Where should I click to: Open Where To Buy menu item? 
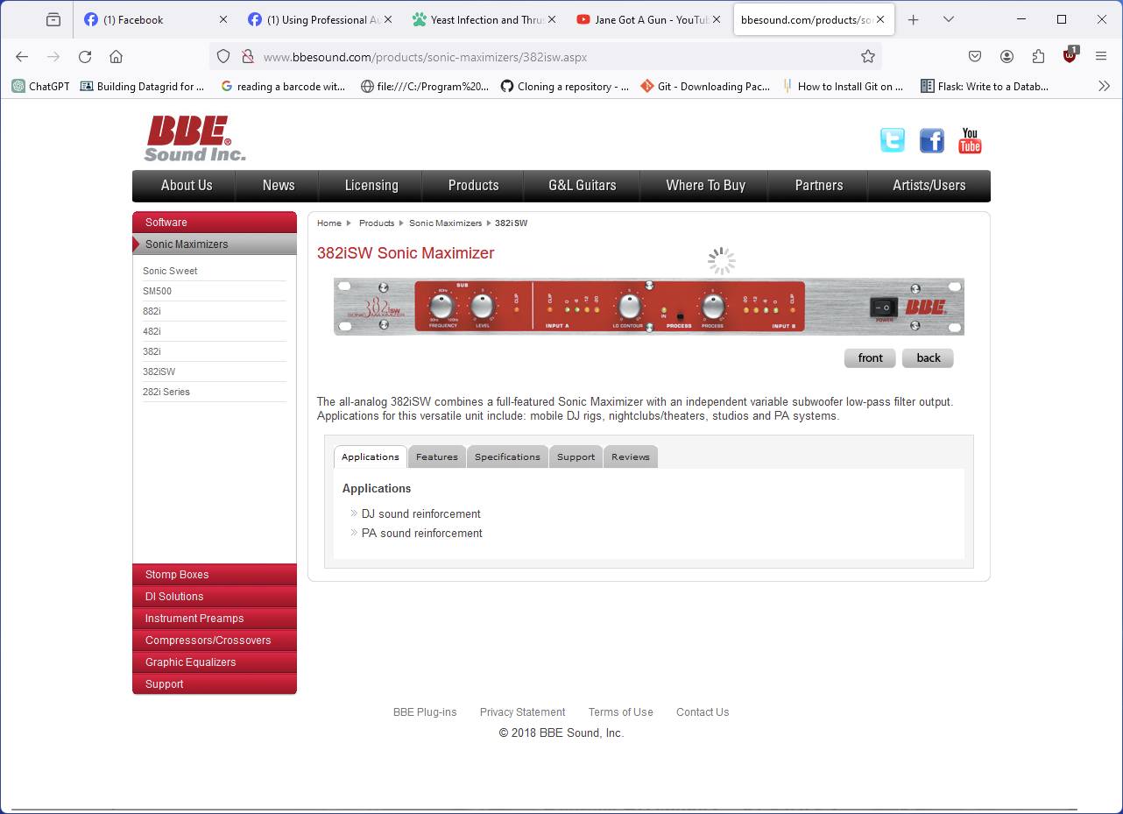[x=705, y=185]
